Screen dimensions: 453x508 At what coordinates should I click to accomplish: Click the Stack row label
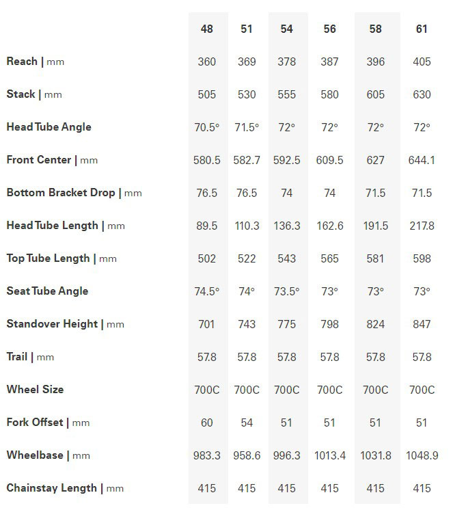tap(34, 94)
